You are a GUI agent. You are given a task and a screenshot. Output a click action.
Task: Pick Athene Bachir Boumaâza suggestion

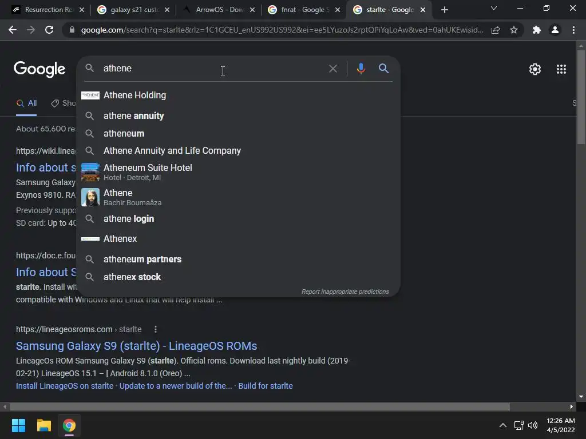click(239, 197)
